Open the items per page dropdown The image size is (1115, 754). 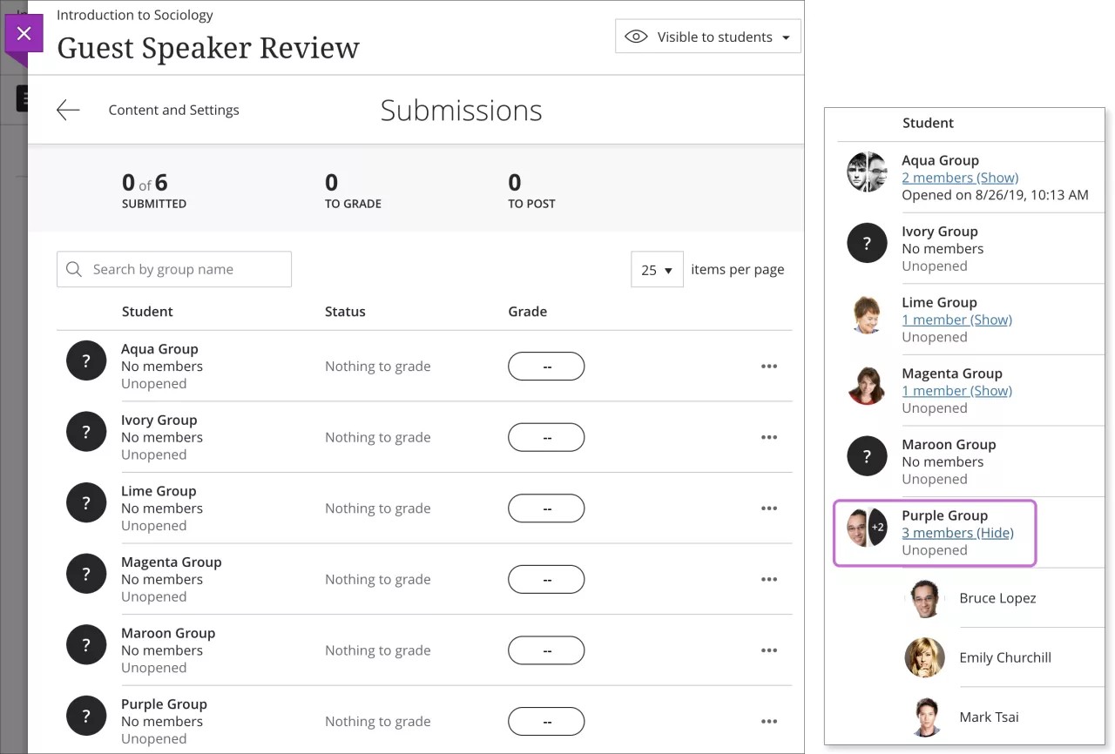pyautogui.click(x=657, y=269)
